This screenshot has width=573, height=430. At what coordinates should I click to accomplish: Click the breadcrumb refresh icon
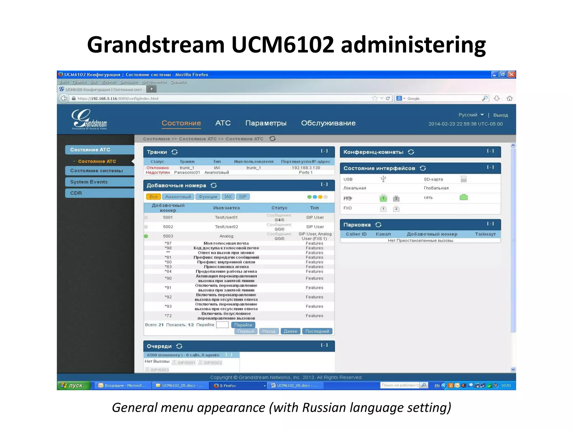pos(273,139)
